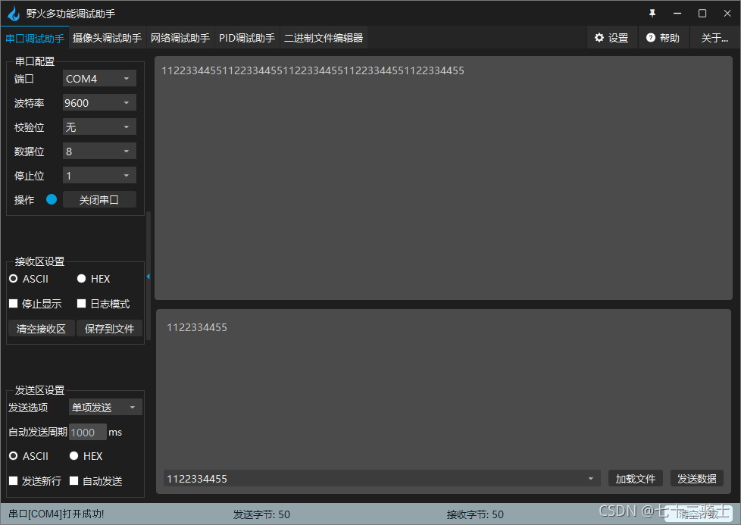Expand the 停止位 stop bits dropdown
The width and height of the screenshot is (741, 525).
pos(99,175)
